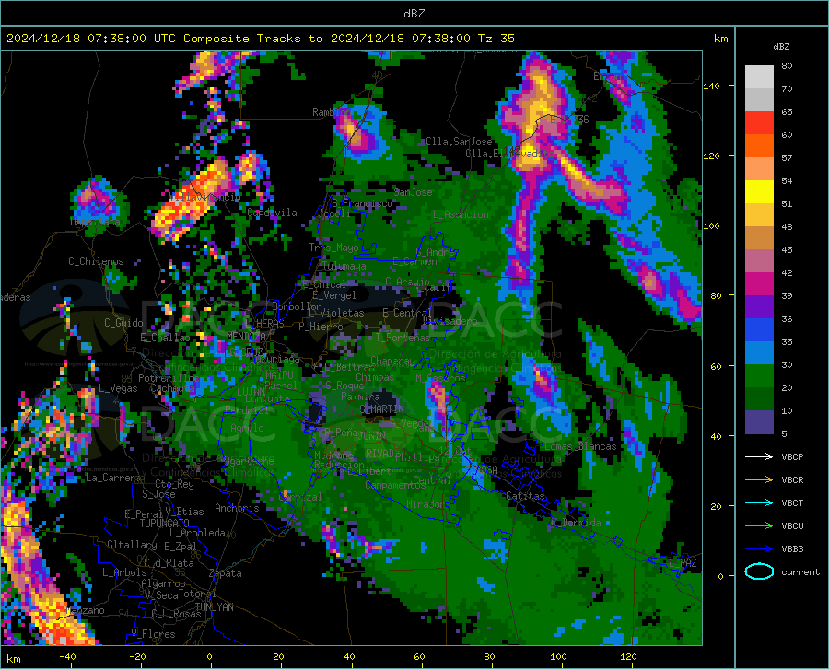
Task: Select the light gray 70-80 dBZ swatch
Action: coord(759,77)
